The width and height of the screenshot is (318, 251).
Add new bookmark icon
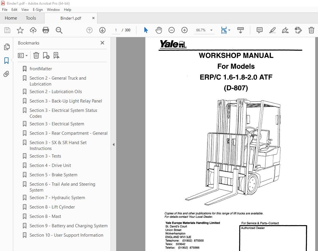[x=46, y=55]
